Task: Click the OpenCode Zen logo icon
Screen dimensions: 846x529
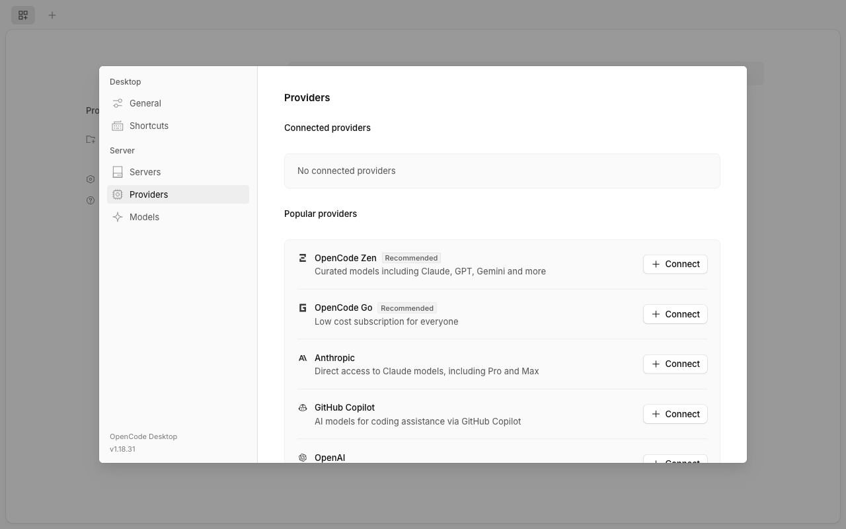Action: pyautogui.click(x=303, y=258)
